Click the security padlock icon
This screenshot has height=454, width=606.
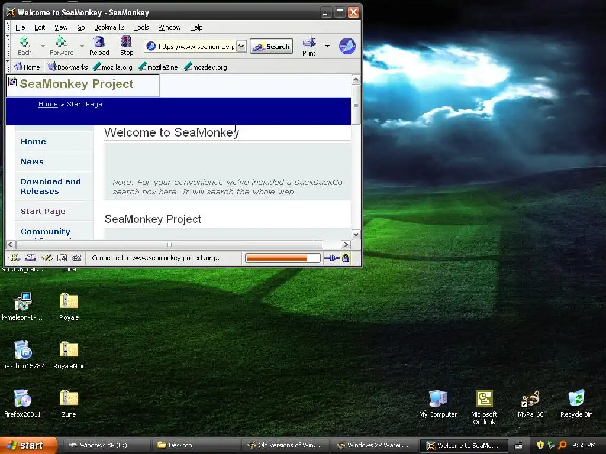click(x=346, y=258)
